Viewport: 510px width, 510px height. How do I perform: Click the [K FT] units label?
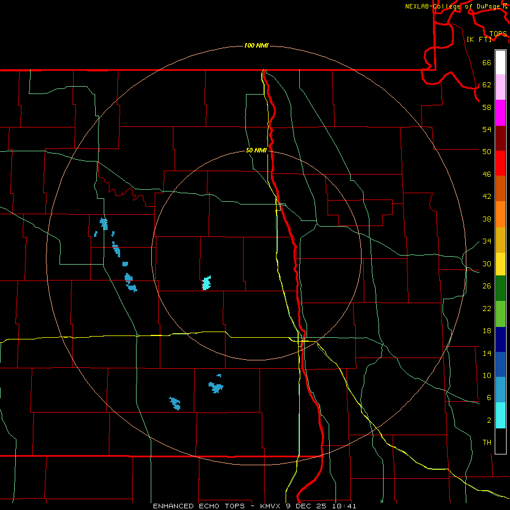tap(479, 40)
